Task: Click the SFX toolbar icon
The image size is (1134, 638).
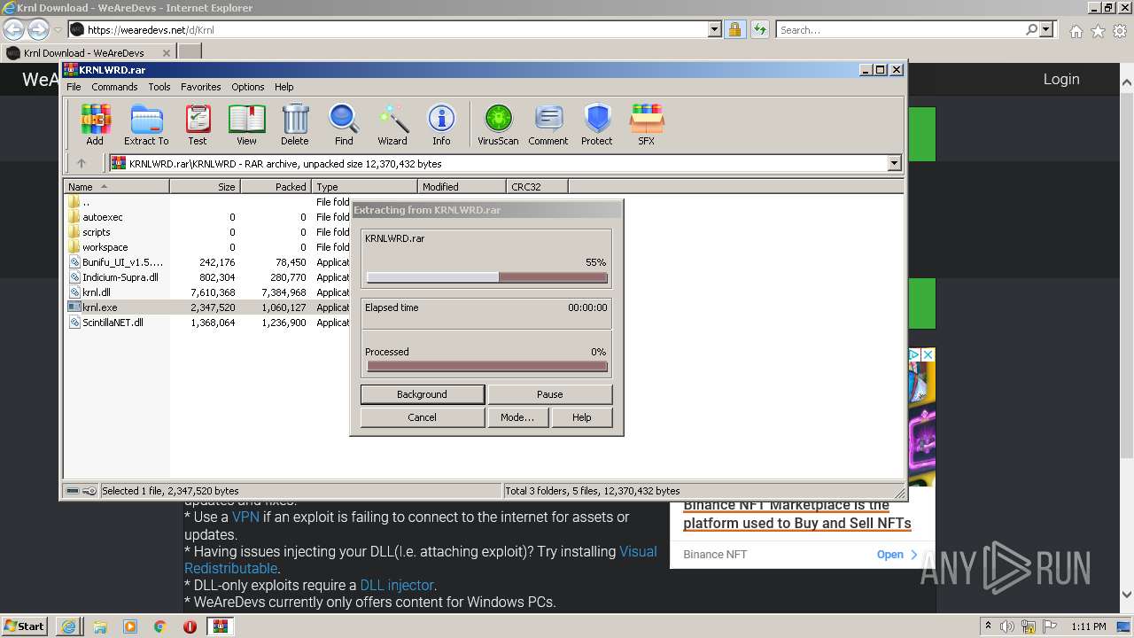Action: click(647, 124)
